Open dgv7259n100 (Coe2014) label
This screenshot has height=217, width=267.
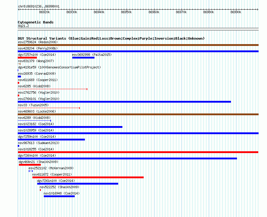coord(37,137)
